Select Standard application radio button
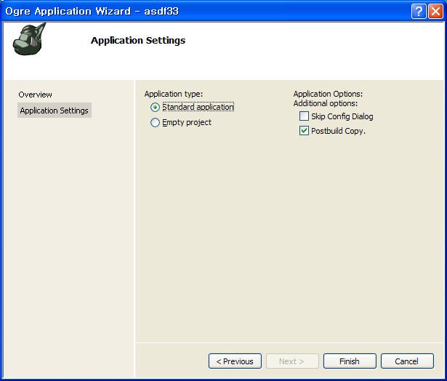Viewport: 447px width, 381px height. click(155, 107)
